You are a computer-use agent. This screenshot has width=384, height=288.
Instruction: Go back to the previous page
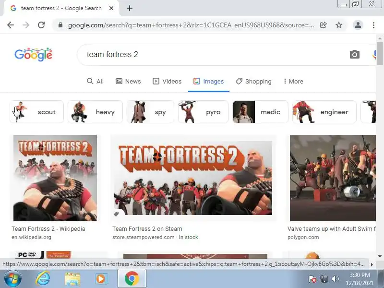(11, 25)
